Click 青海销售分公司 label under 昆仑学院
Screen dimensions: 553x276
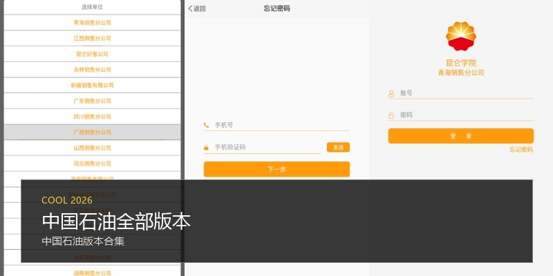461,73
